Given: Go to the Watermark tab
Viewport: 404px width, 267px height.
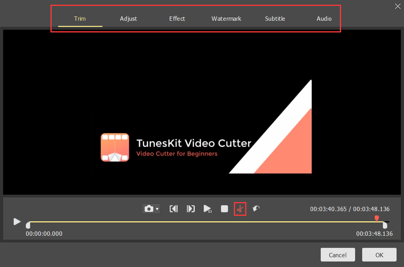Looking at the screenshot, I should coord(226,18).
